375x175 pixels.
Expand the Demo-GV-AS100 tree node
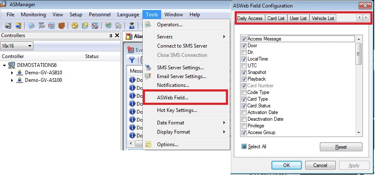[12, 80]
